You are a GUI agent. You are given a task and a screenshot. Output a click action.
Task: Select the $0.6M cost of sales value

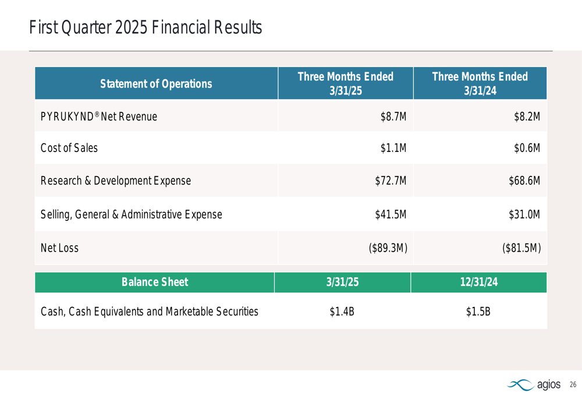pyautogui.click(x=527, y=148)
